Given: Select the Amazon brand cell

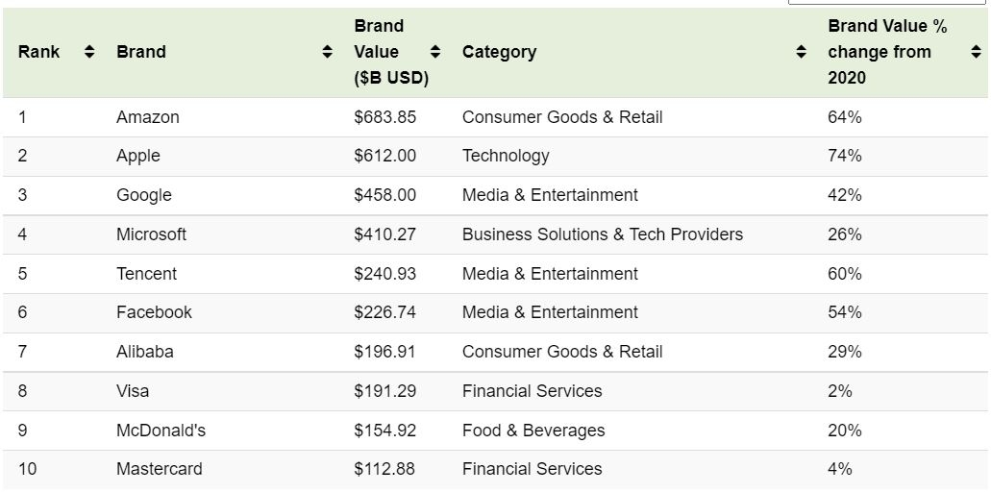Looking at the screenshot, I should pos(148,117).
